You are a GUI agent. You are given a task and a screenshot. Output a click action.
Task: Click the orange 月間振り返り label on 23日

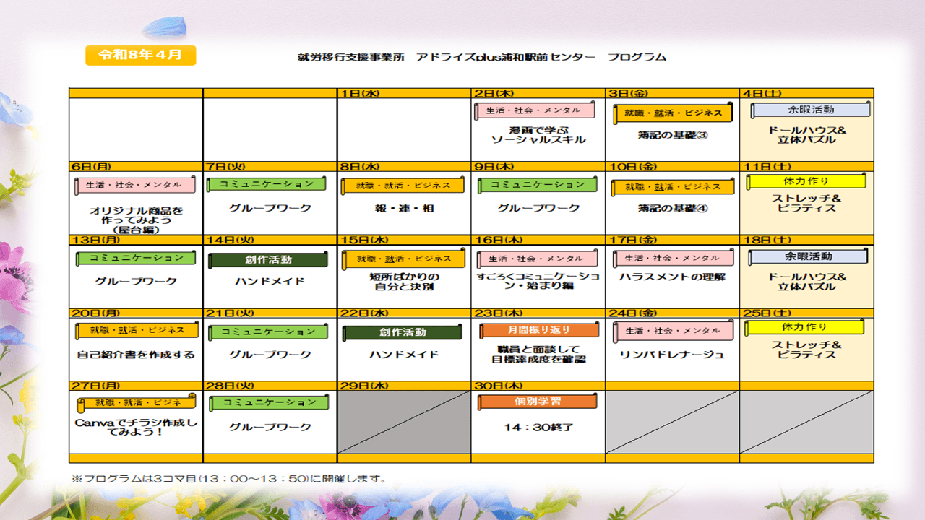[x=539, y=330]
